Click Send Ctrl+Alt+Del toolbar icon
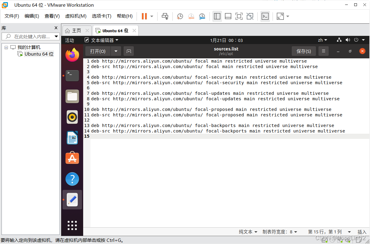The width and height of the screenshot is (370, 244). pyautogui.click(x=165, y=16)
